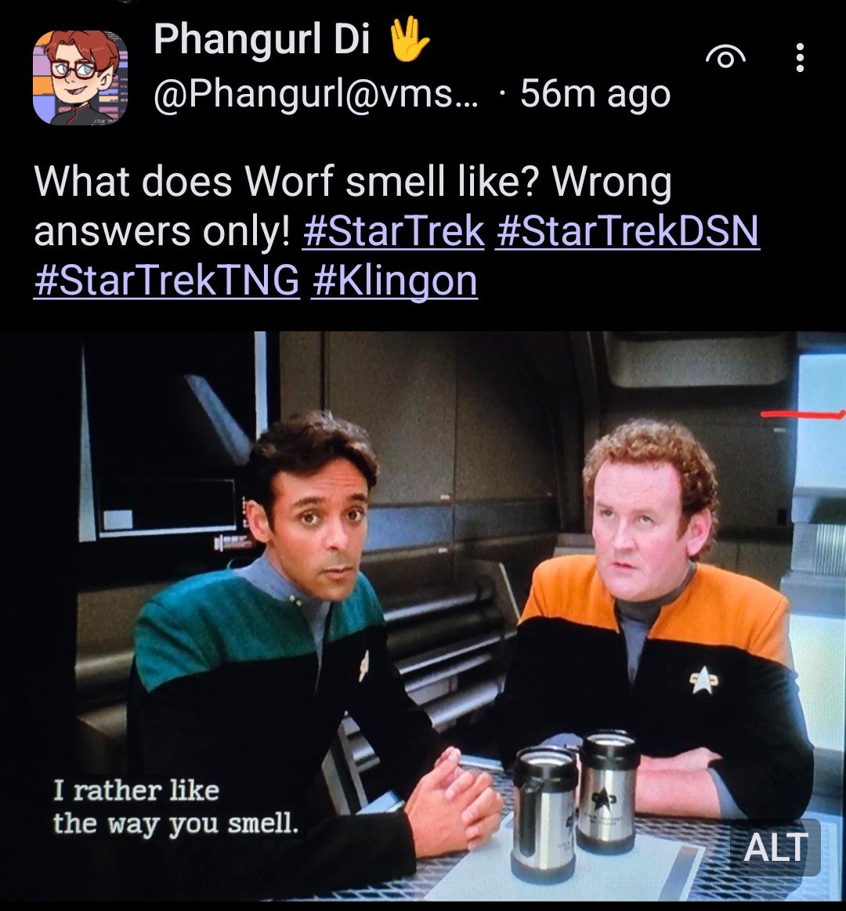Open Phangurl Di's cartoon avatar
This screenshot has width=846, height=911.
80,78
